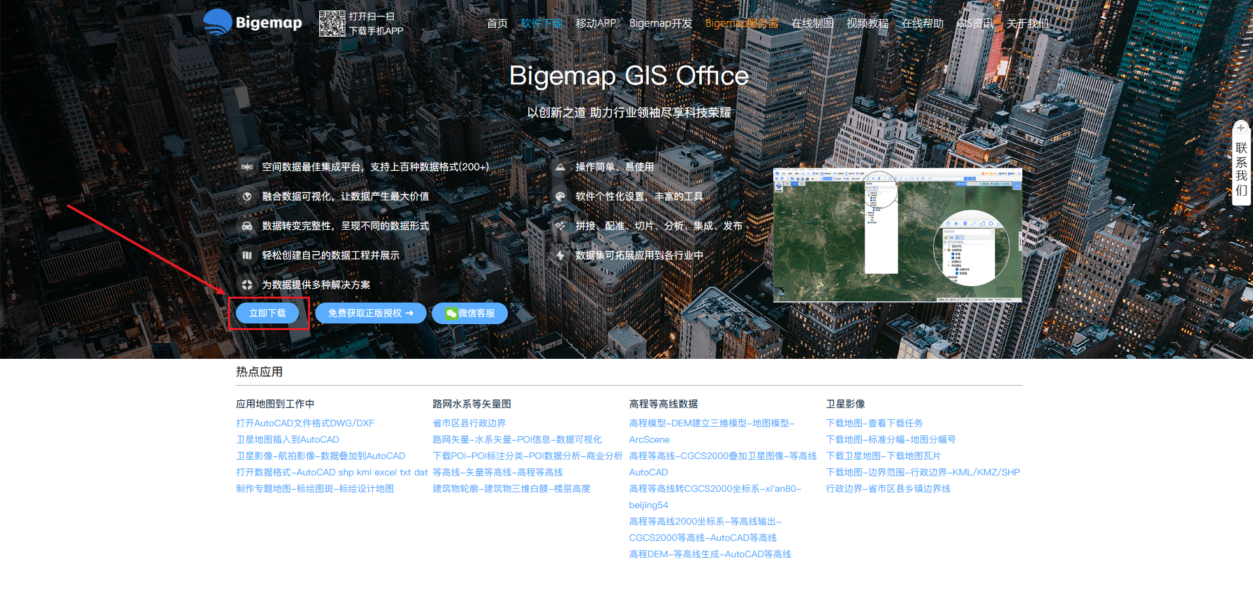1253x590 pixels.
Task: Click the WeChat icon in the 微信客服 button
Action: tap(451, 314)
